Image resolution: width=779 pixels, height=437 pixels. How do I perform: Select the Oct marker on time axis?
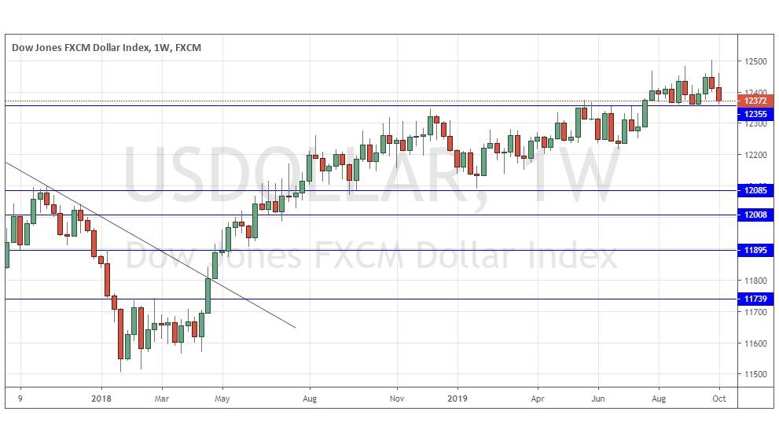point(718,398)
